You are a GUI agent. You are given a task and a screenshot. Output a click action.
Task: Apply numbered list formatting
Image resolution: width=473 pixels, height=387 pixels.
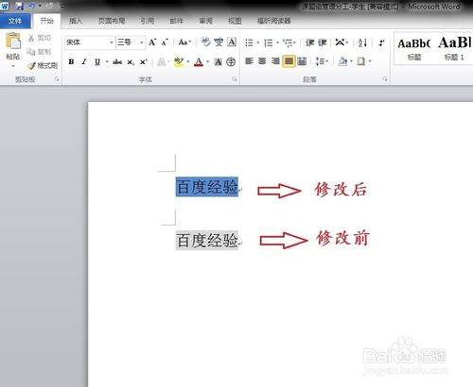pos(269,42)
